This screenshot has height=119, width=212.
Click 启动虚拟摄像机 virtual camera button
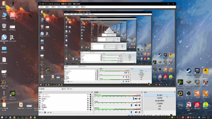(x=160, y=101)
